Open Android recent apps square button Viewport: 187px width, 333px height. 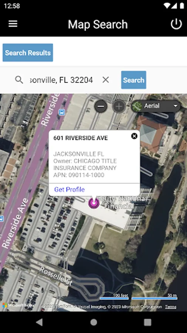pyautogui.click(x=147, y=322)
